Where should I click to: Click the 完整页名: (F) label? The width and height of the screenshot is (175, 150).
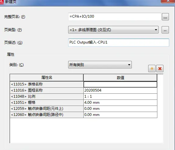15,17
